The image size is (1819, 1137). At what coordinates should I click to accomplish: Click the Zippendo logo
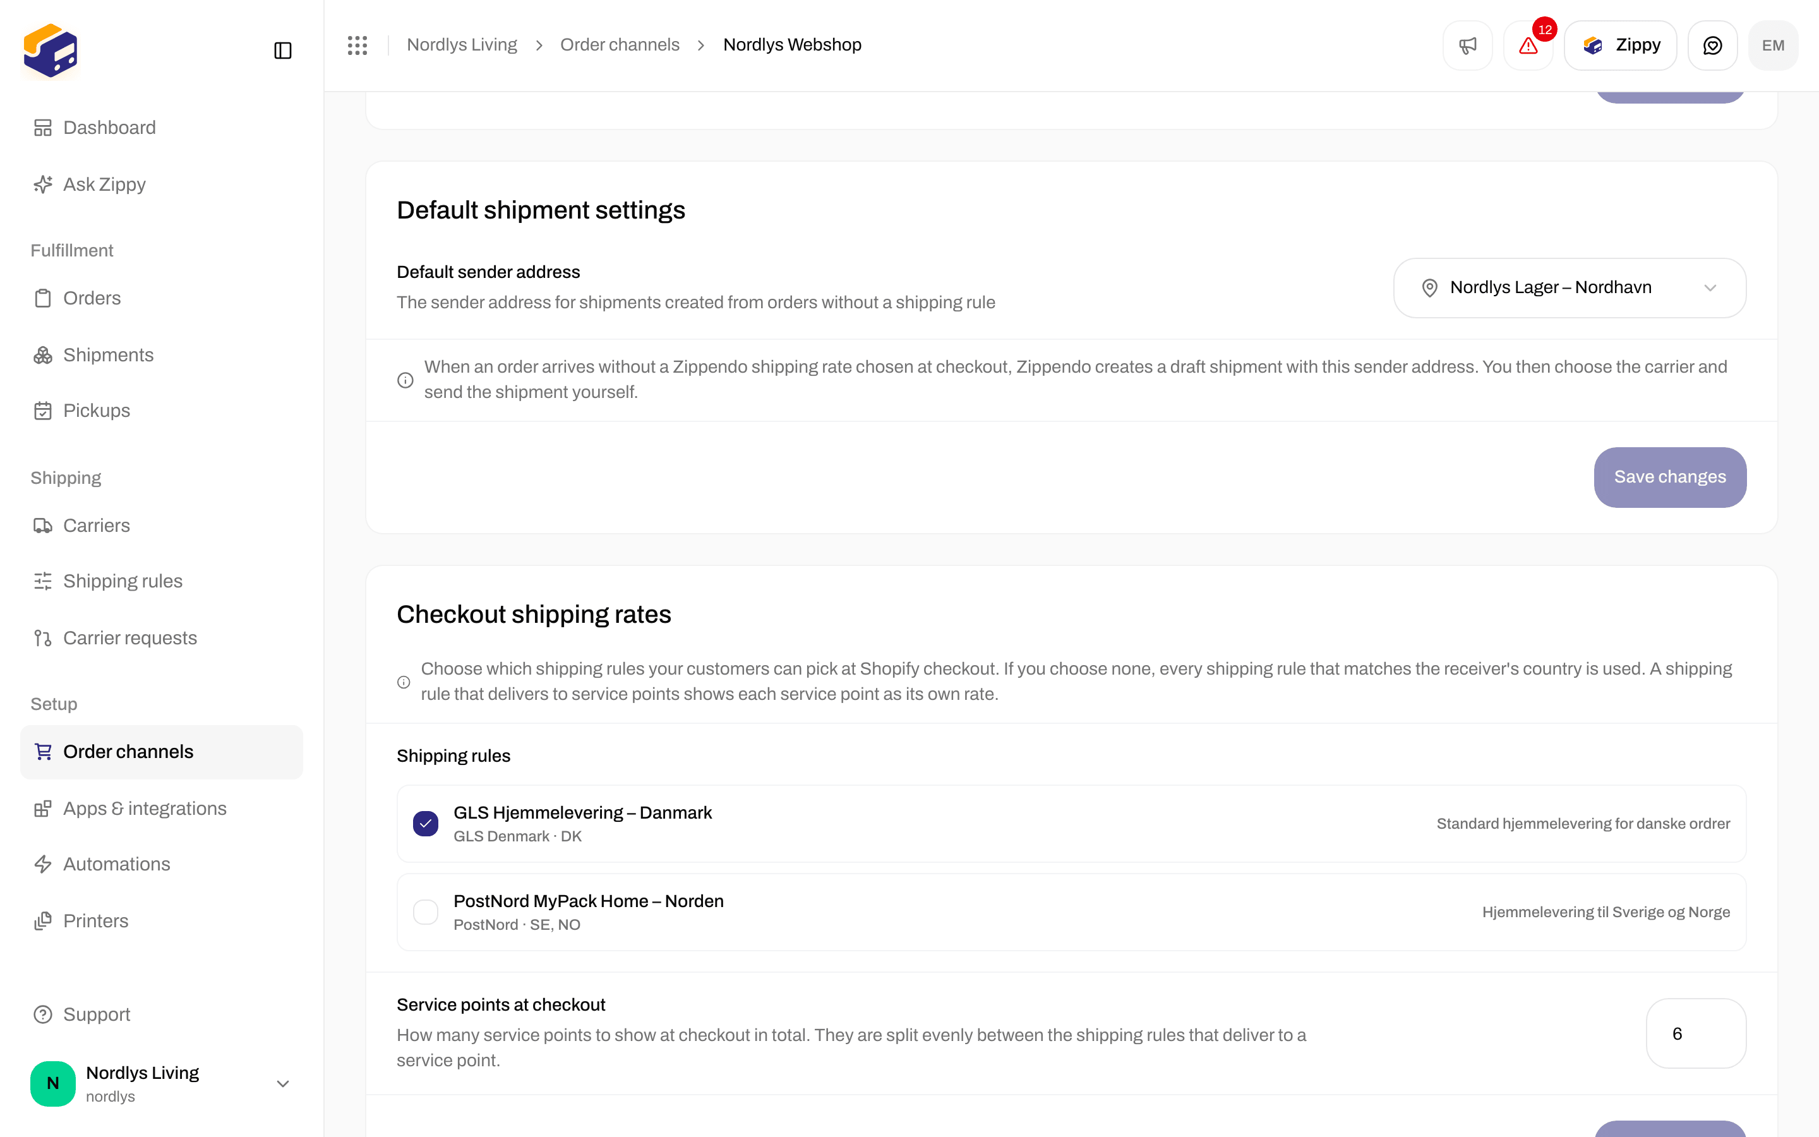pos(51,51)
